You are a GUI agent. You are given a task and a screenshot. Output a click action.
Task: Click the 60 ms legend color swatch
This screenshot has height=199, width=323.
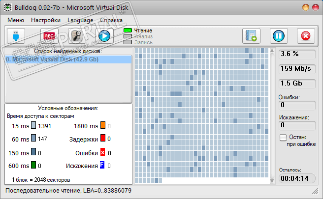tap(33, 138)
